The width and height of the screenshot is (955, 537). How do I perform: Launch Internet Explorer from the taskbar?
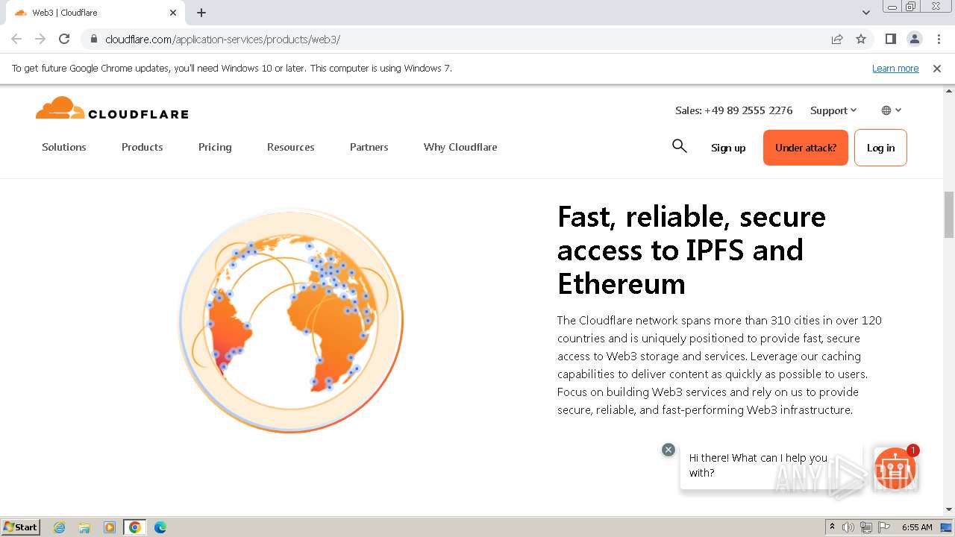coord(60,527)
